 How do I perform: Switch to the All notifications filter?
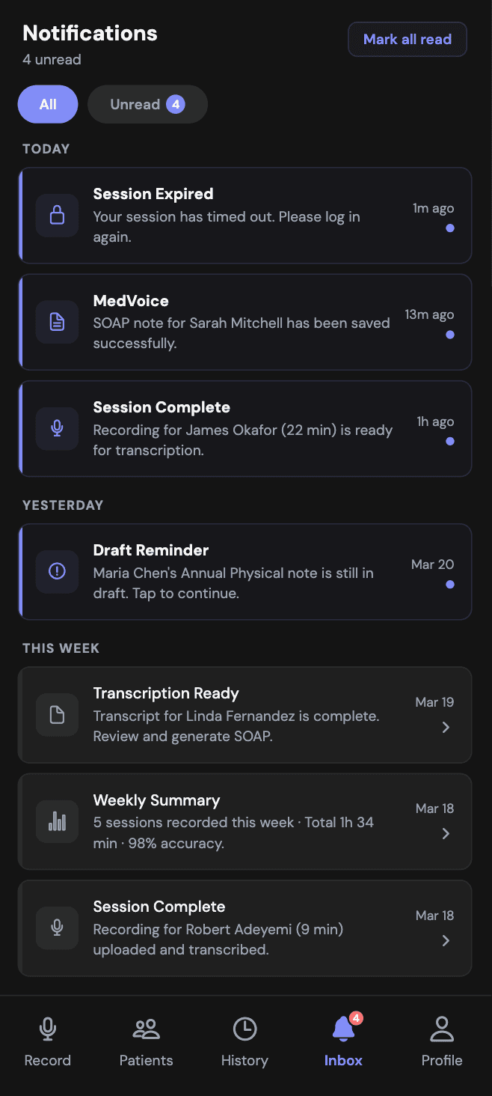point(47,104)
